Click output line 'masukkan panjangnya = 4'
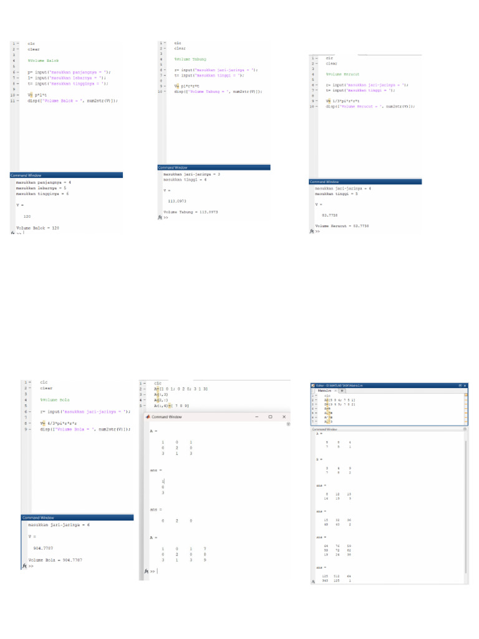 click(x=43, y=183)
